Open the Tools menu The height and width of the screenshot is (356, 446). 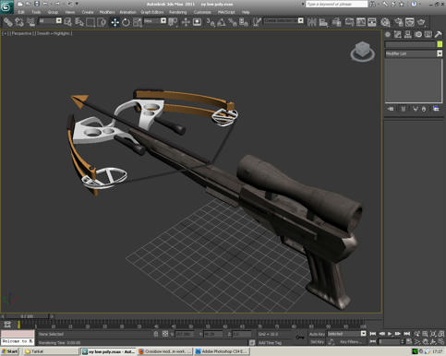pyautogui.click(x=36, y=12)
